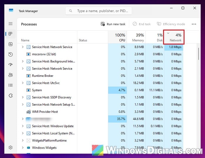Click the name, publisher, or PID search field

click(99, 11)
